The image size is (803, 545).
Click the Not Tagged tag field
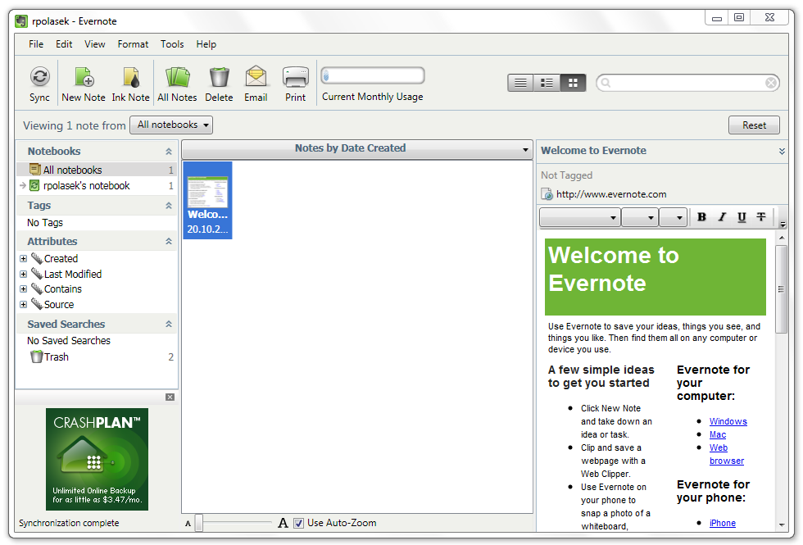[x=566, y=175]
